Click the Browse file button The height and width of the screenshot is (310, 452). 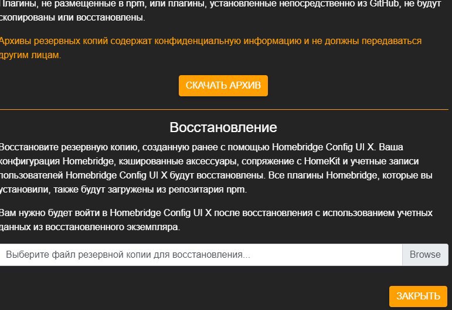pos(425,255)
